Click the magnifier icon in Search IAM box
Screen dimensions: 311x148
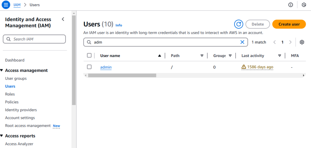point(9,39)
